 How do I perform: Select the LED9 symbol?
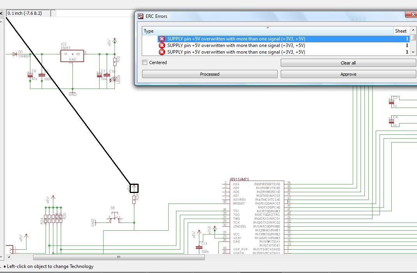coord(114,79)
